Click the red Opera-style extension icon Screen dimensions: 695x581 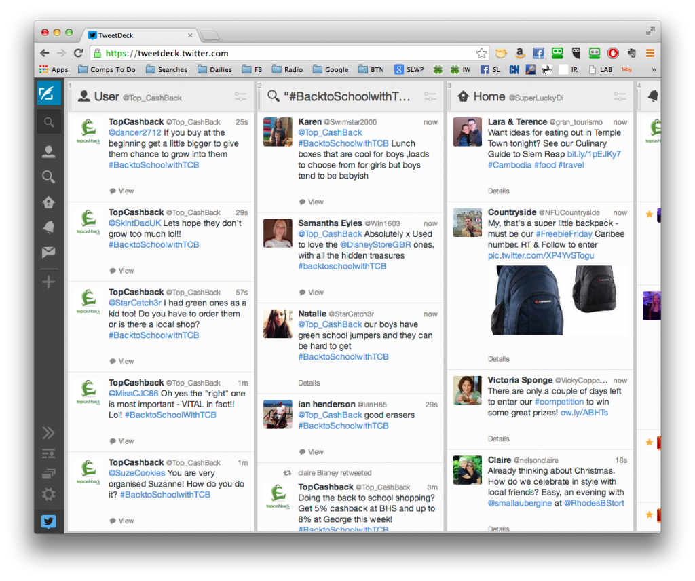point(613,53)
